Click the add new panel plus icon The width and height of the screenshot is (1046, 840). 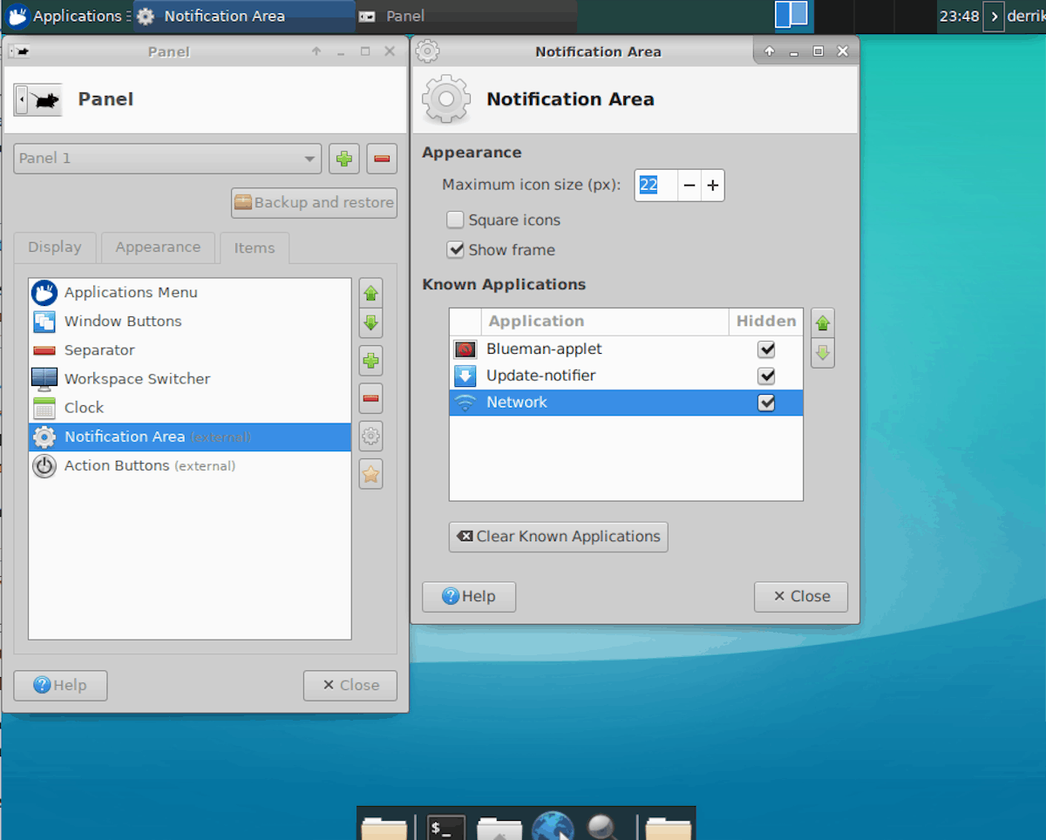[344, 159]
